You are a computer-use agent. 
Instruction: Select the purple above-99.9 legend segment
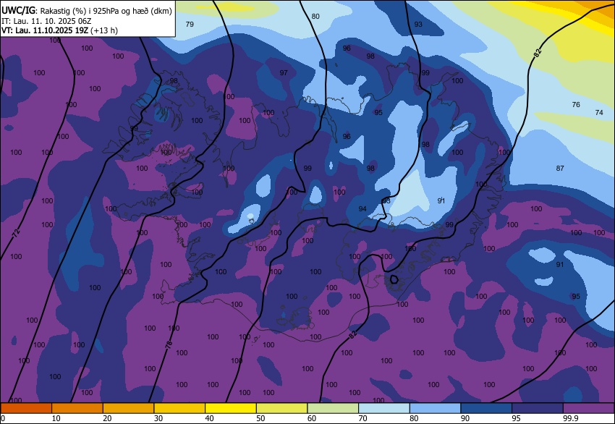click(x=589, y=408)
